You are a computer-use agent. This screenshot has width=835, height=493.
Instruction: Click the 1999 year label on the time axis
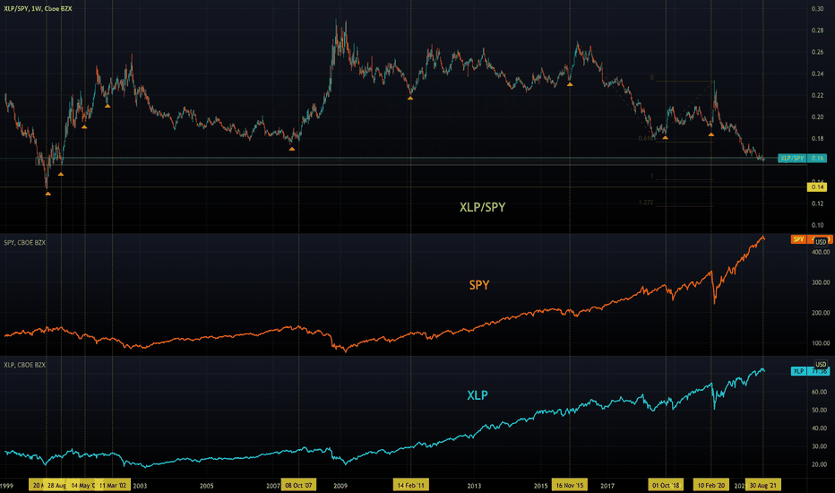coord(6,486)
